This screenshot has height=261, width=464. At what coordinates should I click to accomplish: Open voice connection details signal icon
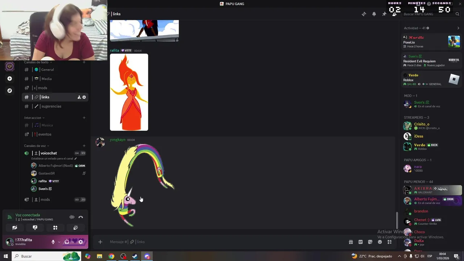[10, 217]
